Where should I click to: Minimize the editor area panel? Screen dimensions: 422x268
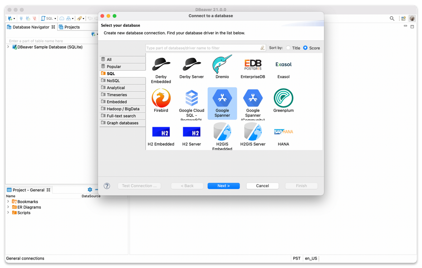click(405, 26)
